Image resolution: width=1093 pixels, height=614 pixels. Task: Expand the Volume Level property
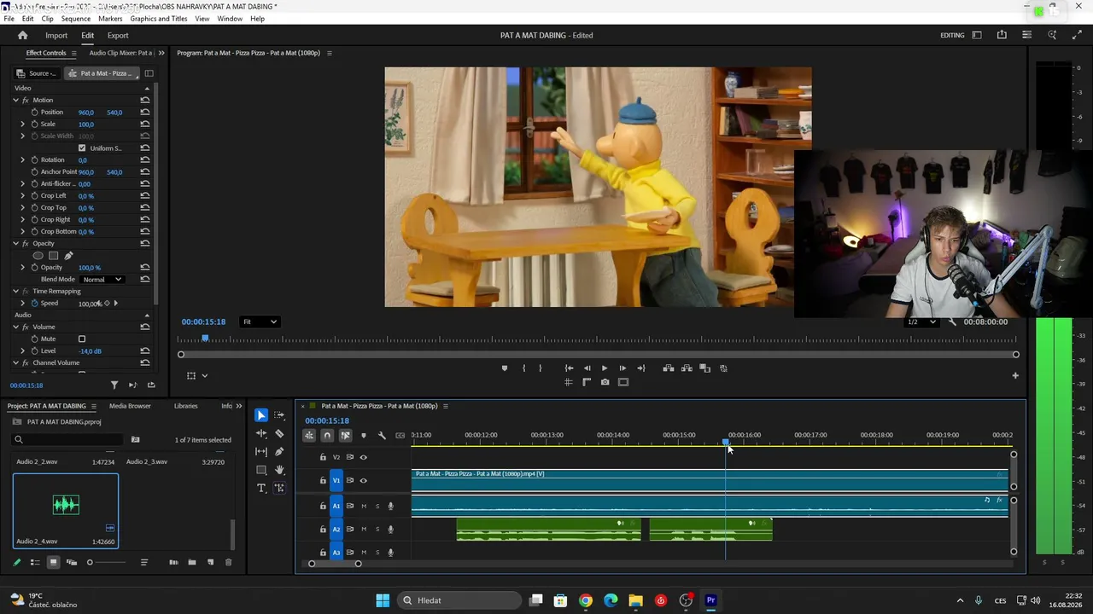pos(23,351)
